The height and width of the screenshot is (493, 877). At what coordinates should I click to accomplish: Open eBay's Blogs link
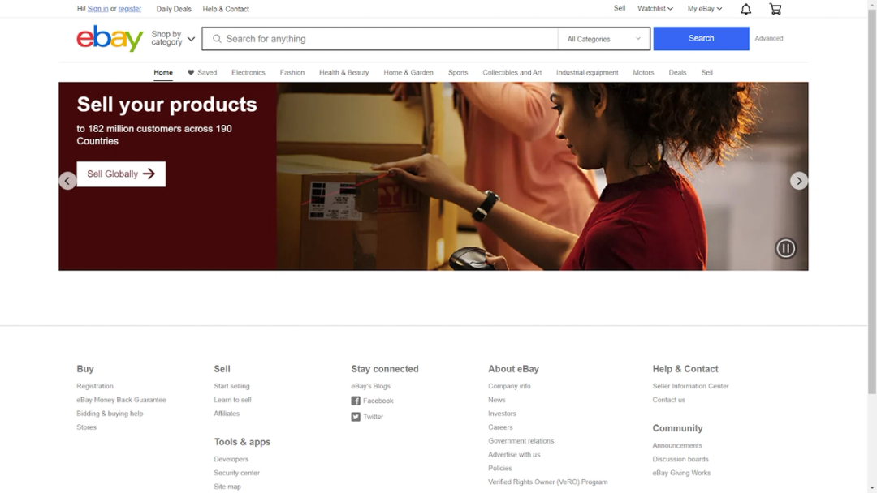(371, 386)
